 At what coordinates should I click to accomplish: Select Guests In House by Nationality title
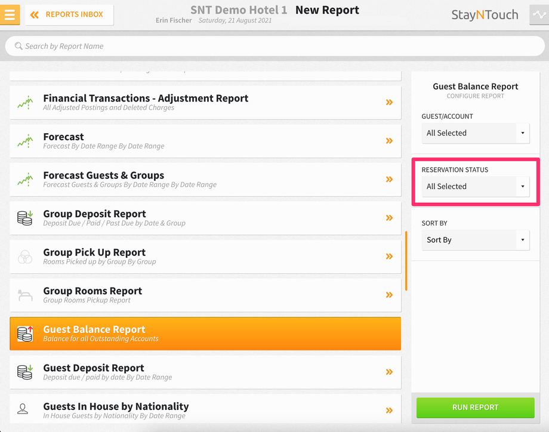(116, 406)
